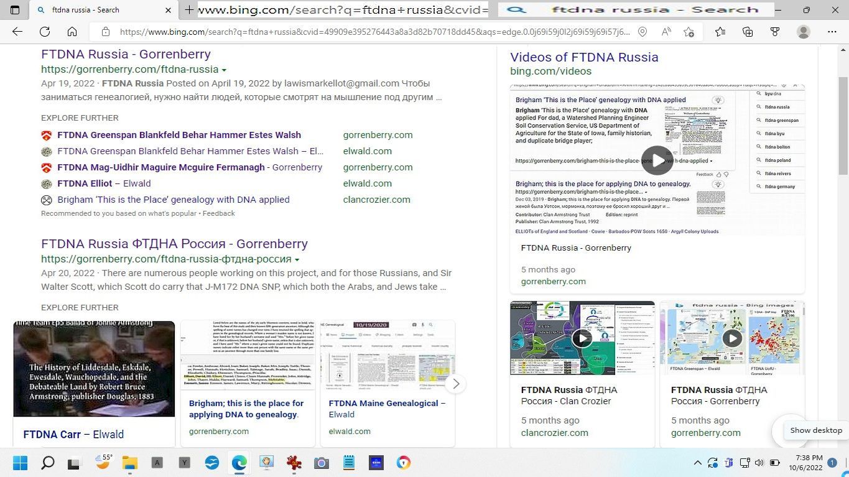Image resolution: width=849 pixels, height=477 pixels.
Task: Expand dropdown arrow beside ftdna-russia-фтдна-россия URL
Action: tap(297, 260)
